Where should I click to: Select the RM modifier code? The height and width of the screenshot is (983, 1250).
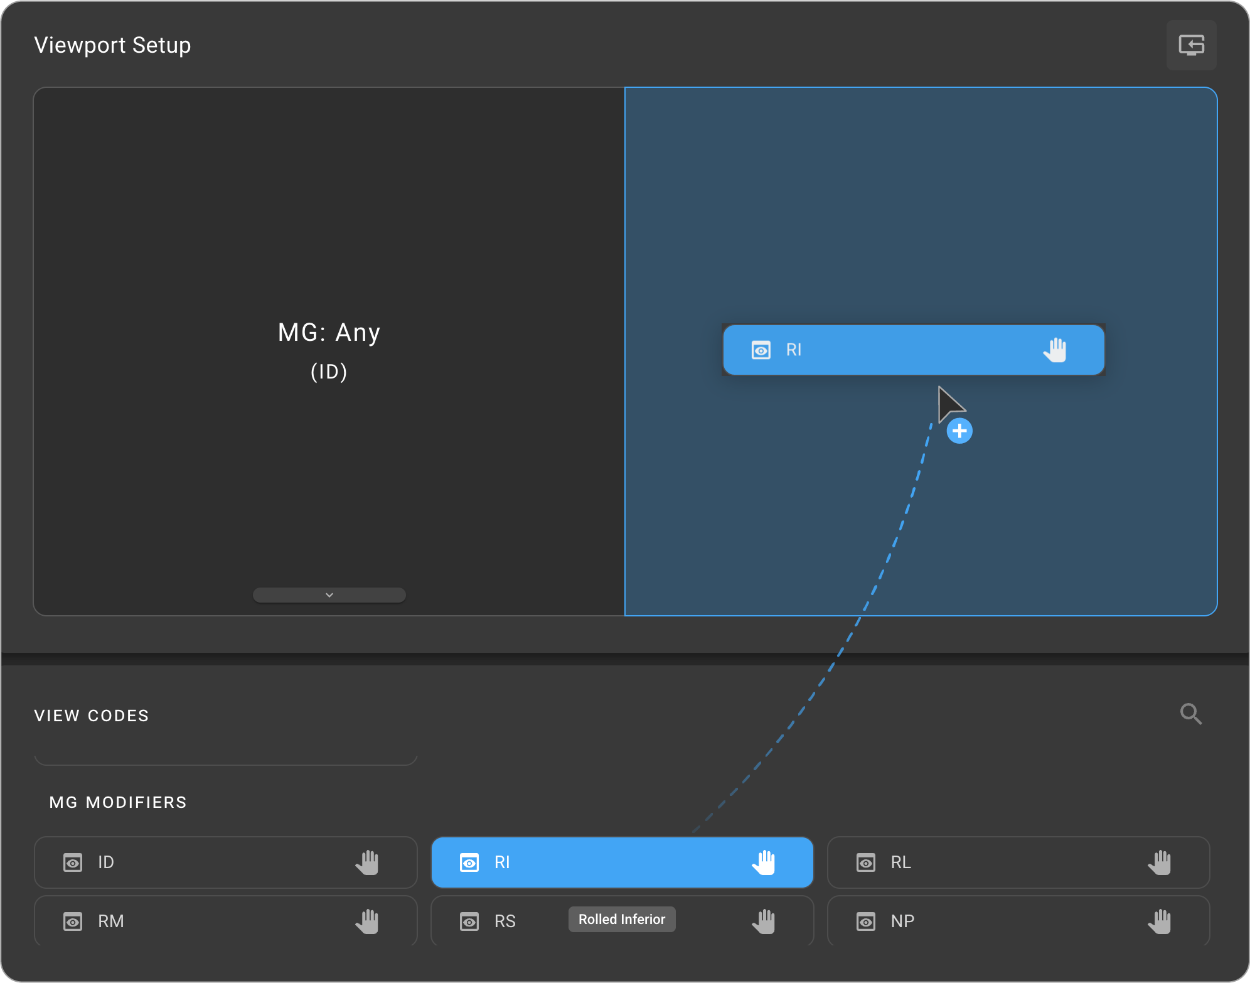click(x=226, y=921)
